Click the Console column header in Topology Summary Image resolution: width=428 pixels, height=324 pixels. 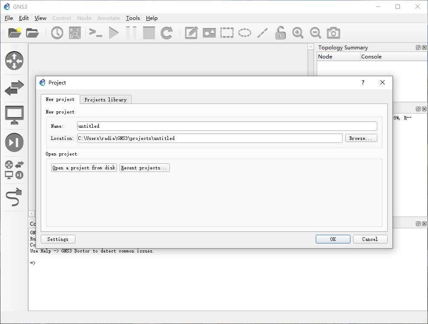click(394, 56)
